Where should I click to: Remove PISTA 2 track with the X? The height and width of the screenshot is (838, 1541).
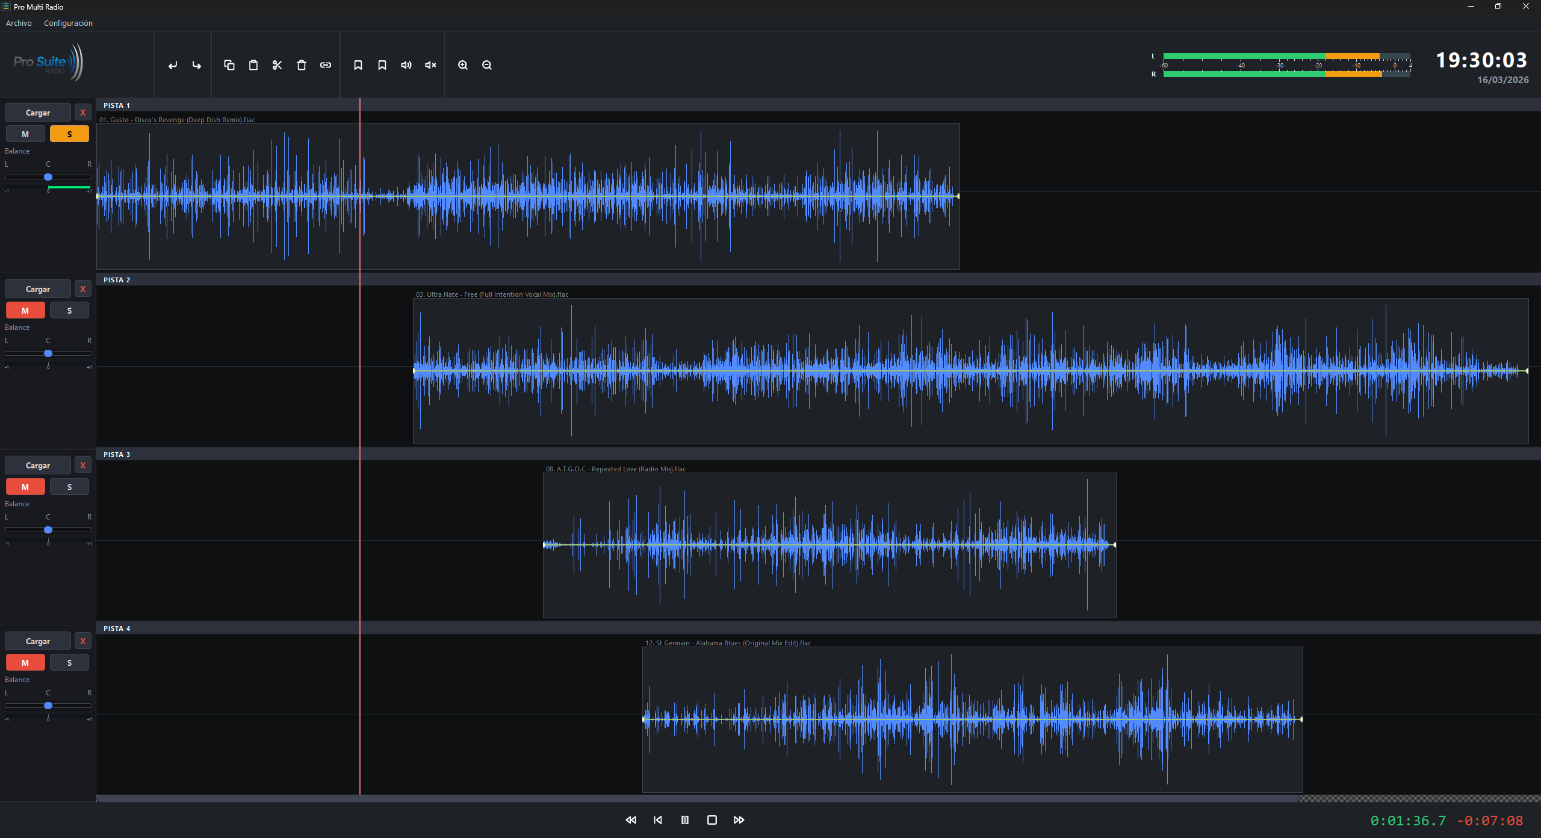(82, 288)
